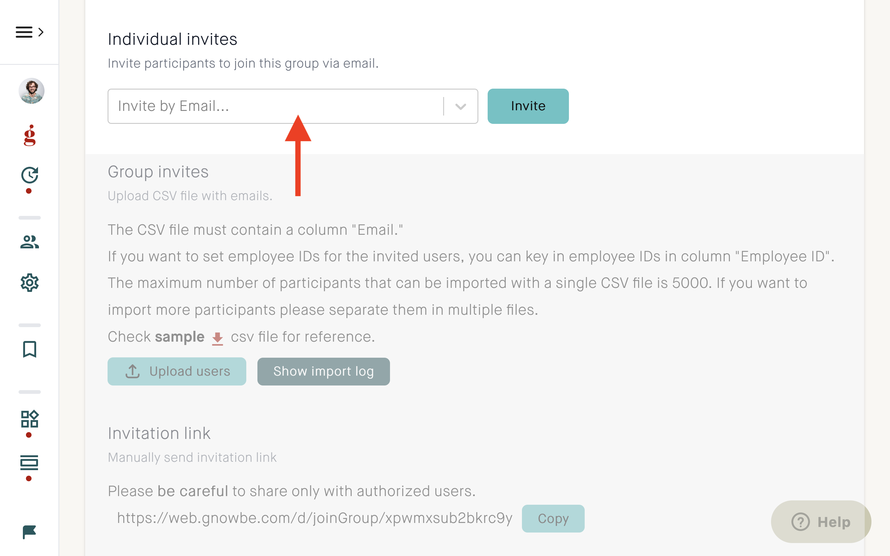The image size is (890, 556).
Task: Open the flag icon
Action: coord(29,532)
